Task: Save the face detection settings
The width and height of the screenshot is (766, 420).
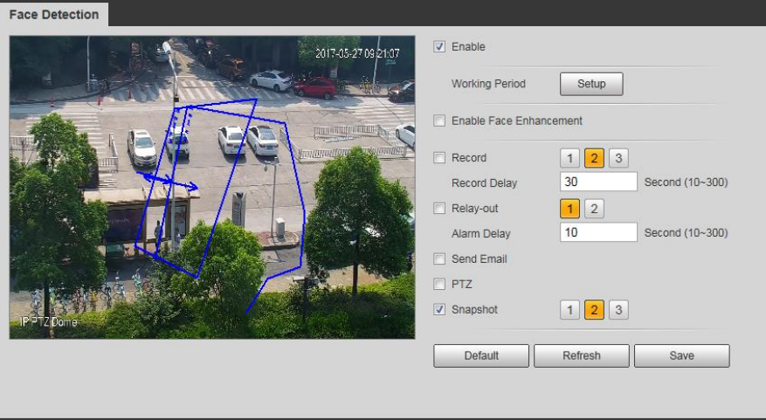Action: [x=682, y=355]
